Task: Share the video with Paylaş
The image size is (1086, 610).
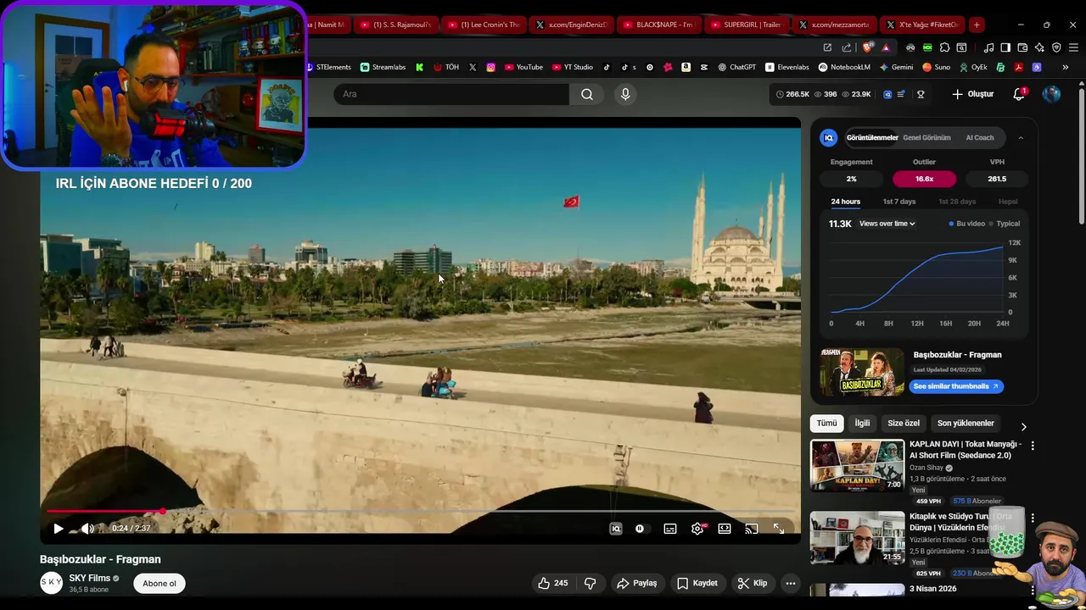Action: click(637, 583)
